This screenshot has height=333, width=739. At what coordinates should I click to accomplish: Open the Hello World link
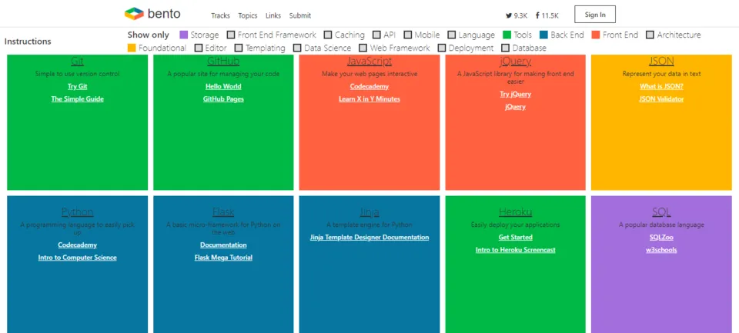click(x=223, y=87)
